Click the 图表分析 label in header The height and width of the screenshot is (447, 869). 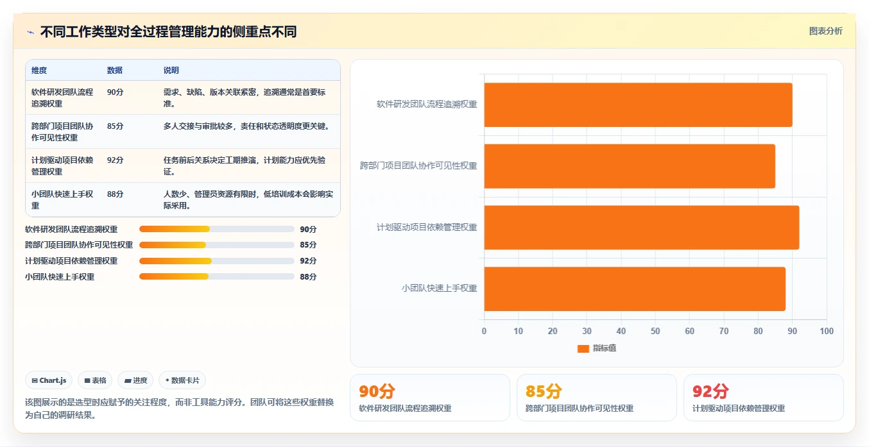825,31
